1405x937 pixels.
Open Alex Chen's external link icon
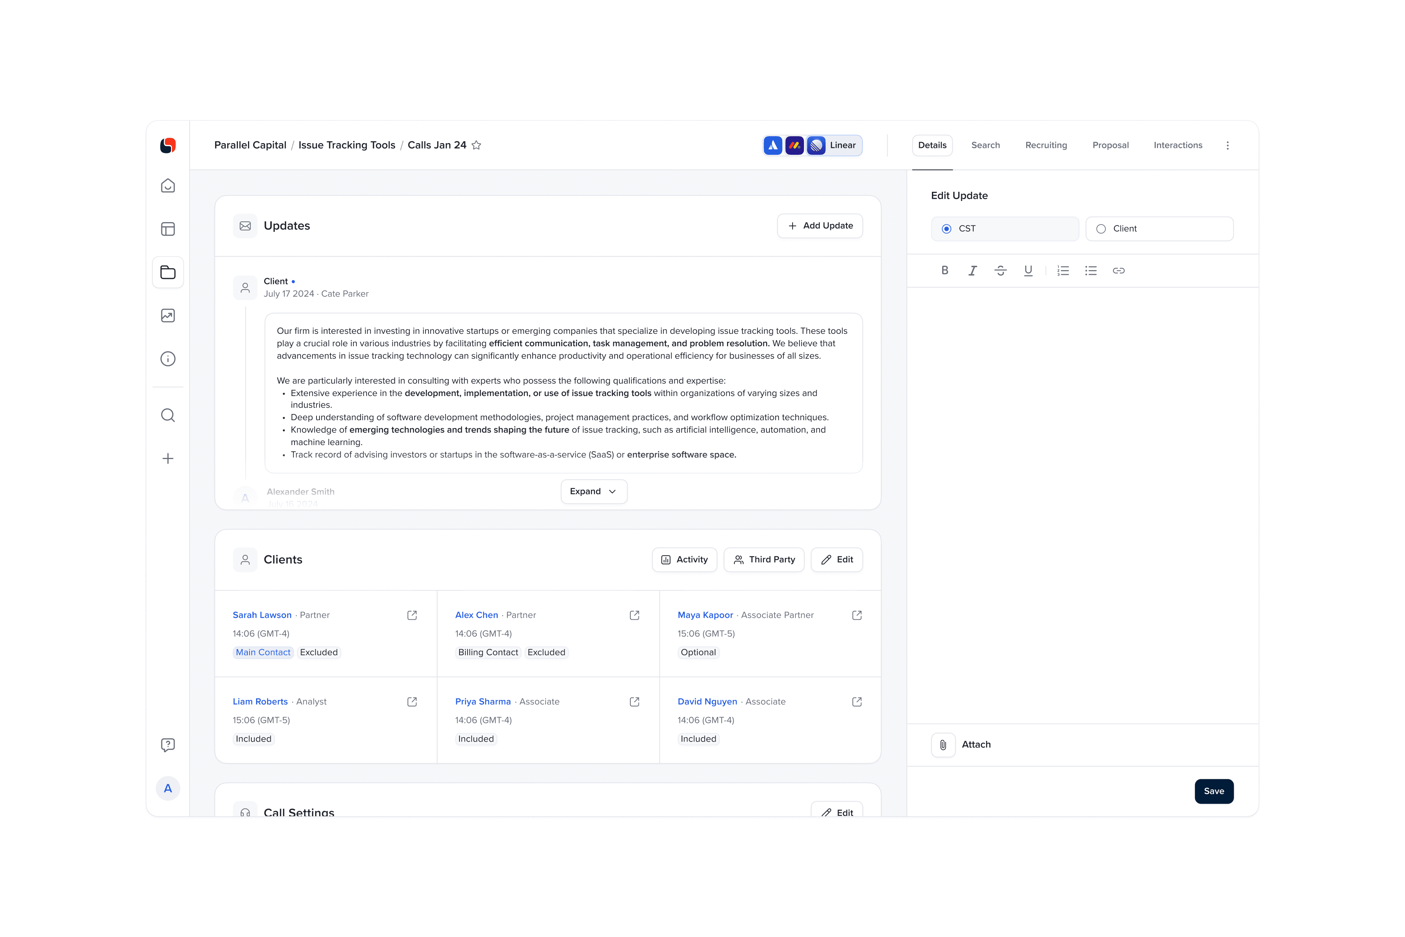[634, 616]
